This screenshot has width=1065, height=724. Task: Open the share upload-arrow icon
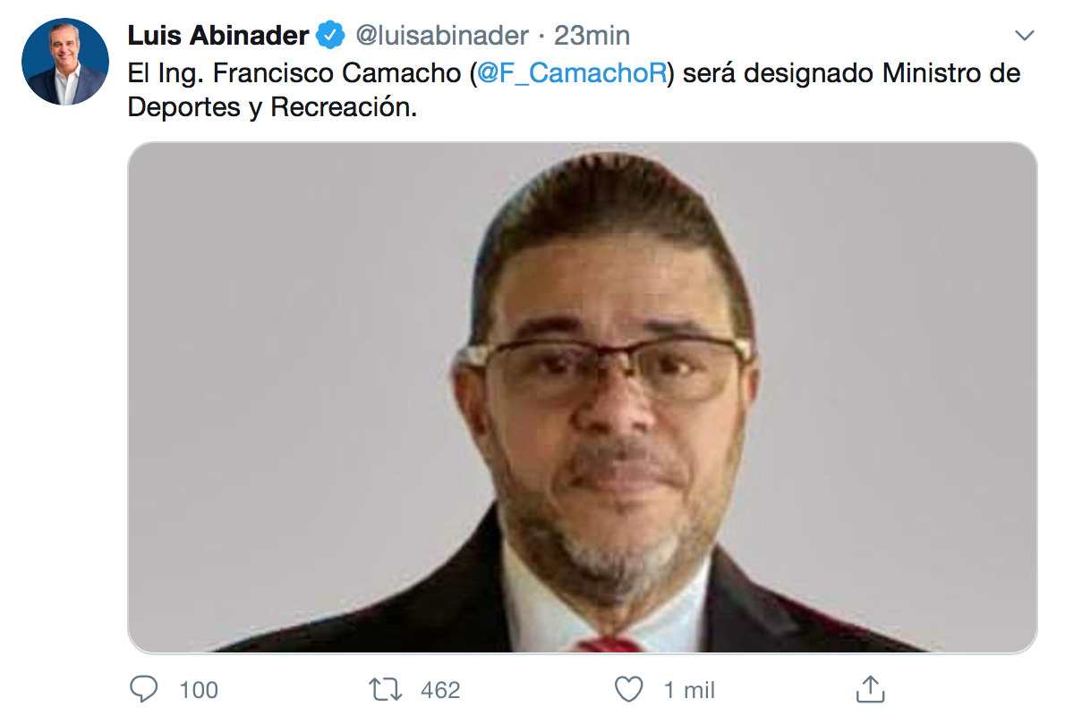point(870,689)
